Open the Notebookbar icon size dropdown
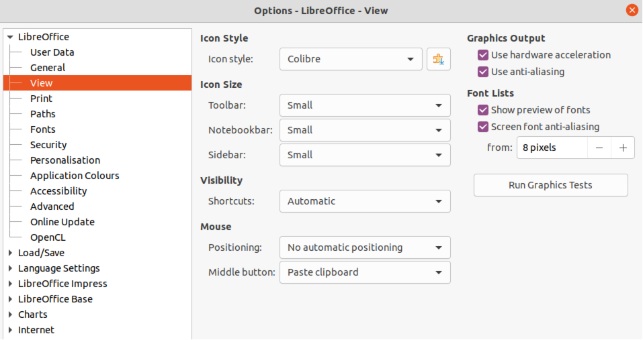 click(365, 130)
